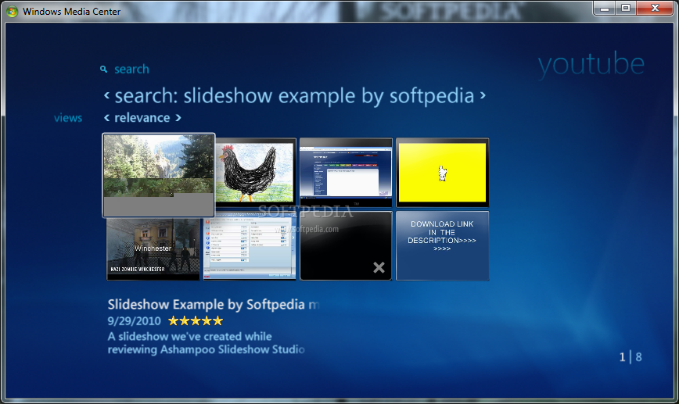Select the relevance sort option
Viewport: 679px width, 404px height.
[142, 118]
